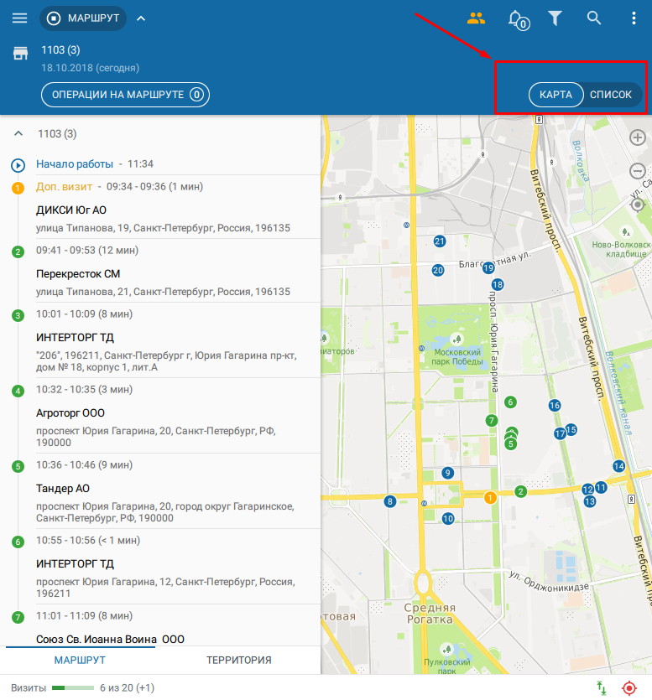
Task: Open the three-dot overflow menu
Action: [x=634, y=18]
